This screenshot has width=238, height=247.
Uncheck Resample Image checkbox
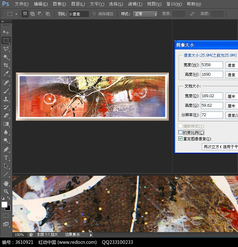(x=180, y=139)
